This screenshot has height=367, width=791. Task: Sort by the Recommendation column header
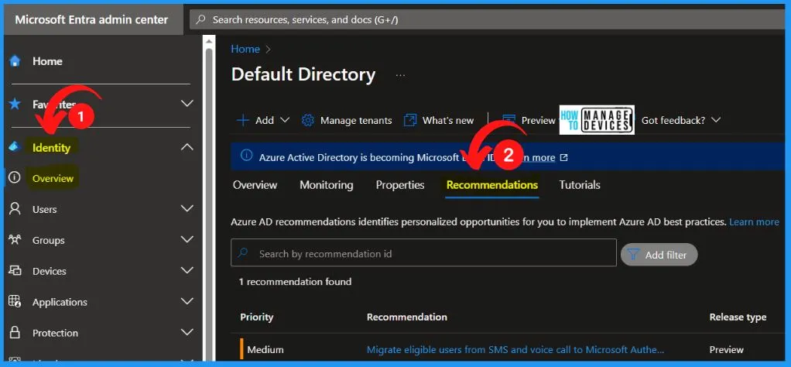[x=406, y=317]
